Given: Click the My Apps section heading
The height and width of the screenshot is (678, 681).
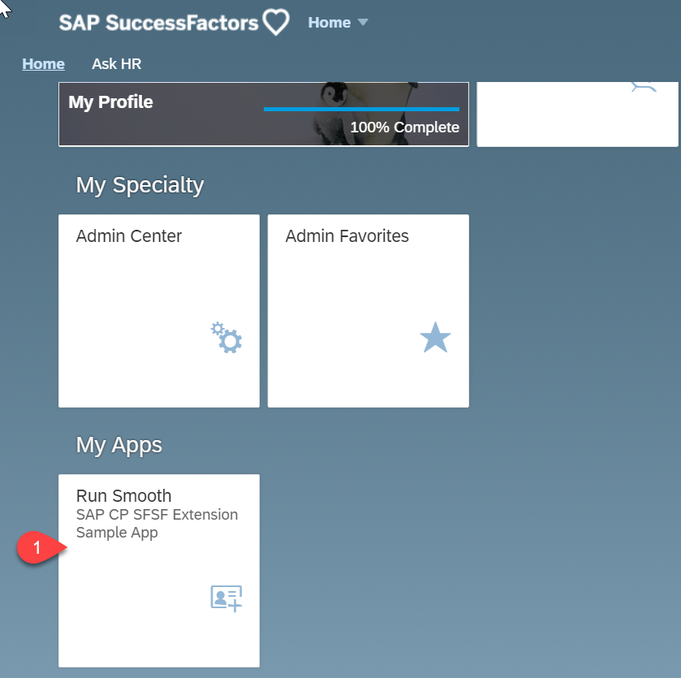Looking at the screenshot, I should pyautogui.click(x=119, y=445).
